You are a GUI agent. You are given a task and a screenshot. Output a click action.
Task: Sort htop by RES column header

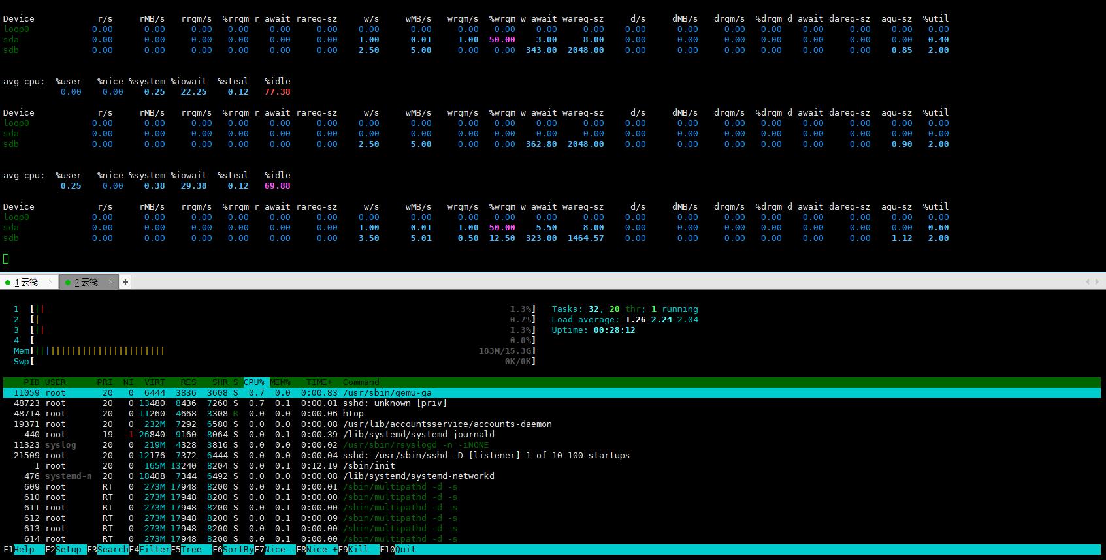189,382
